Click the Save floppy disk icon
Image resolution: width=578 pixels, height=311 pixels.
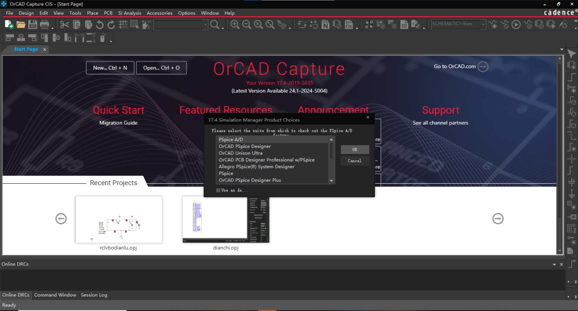pos(33,24)
